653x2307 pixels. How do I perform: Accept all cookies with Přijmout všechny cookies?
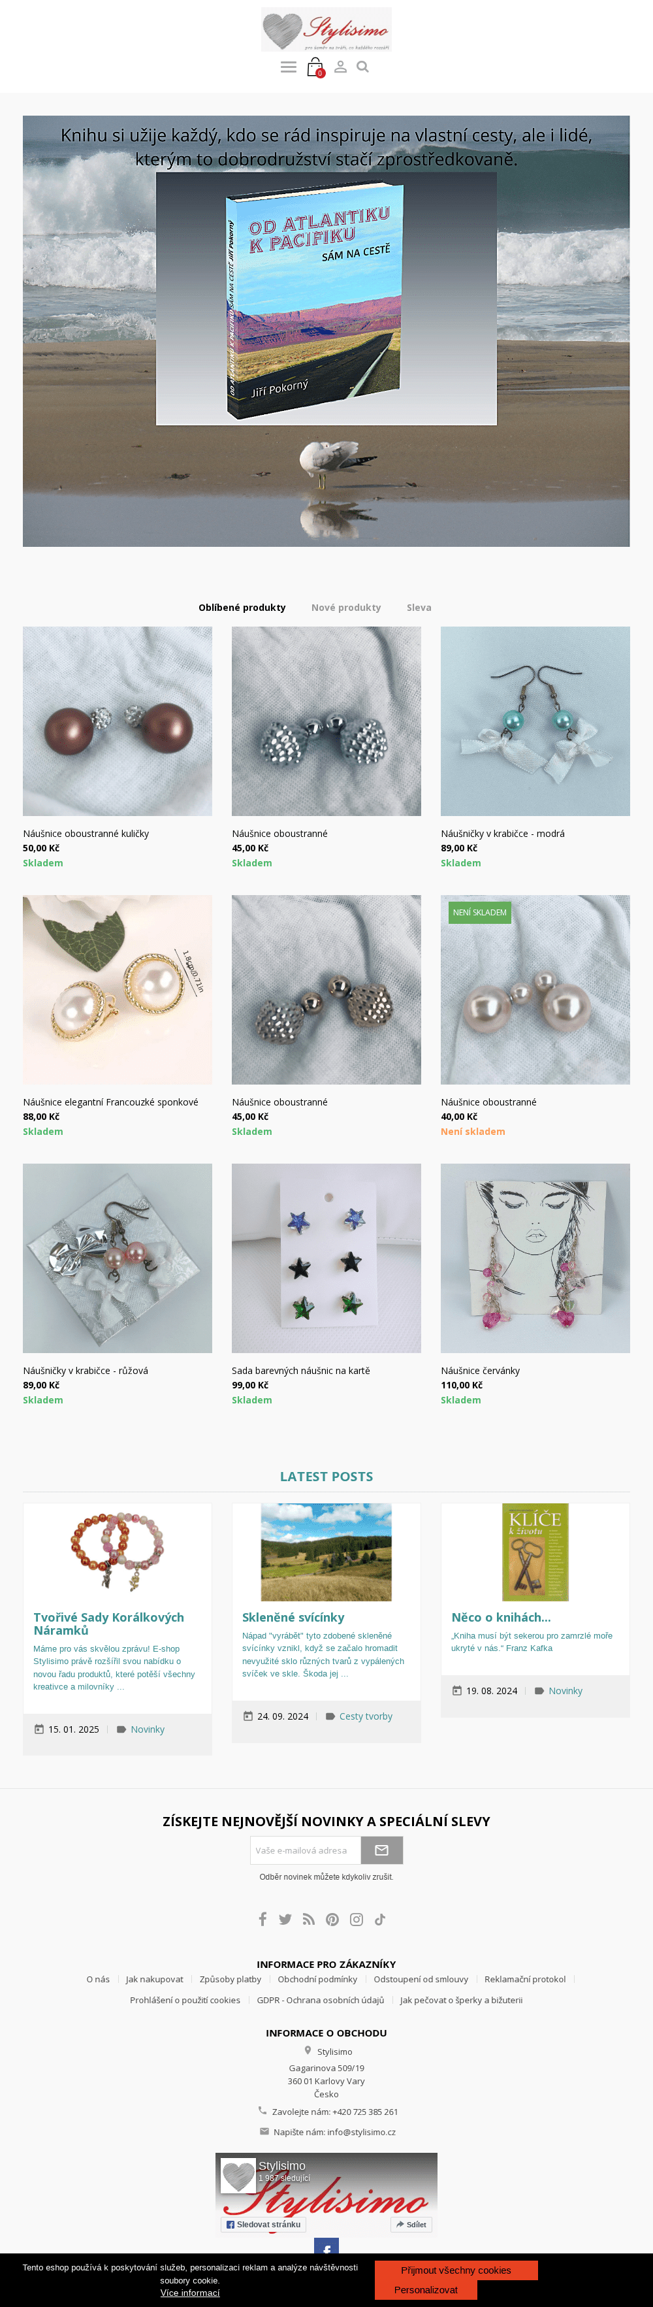tap(456, 2269)
